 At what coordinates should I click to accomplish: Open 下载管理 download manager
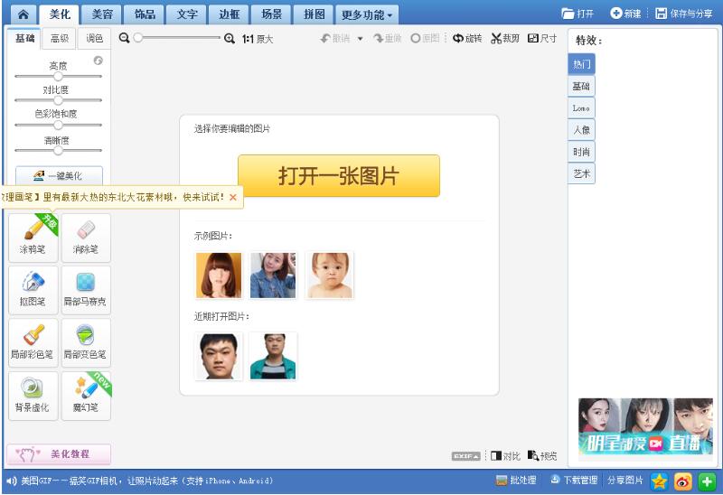pyautogui.click(x=574, y=481)
